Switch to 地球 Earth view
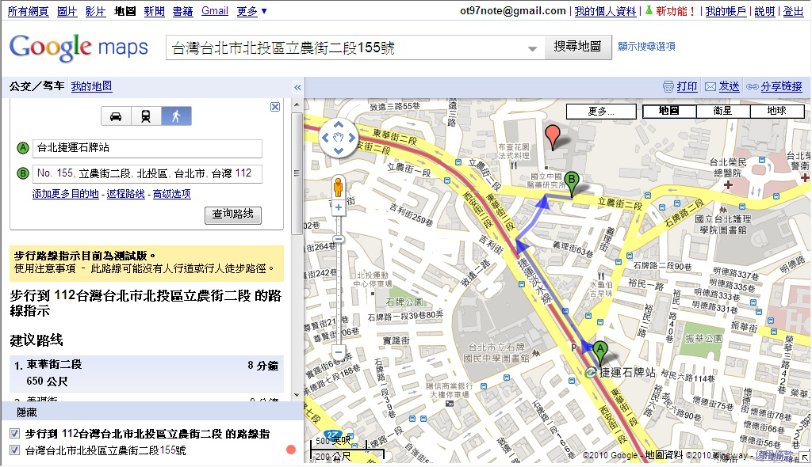Screen dimensions: 812x467 [777, 111]
